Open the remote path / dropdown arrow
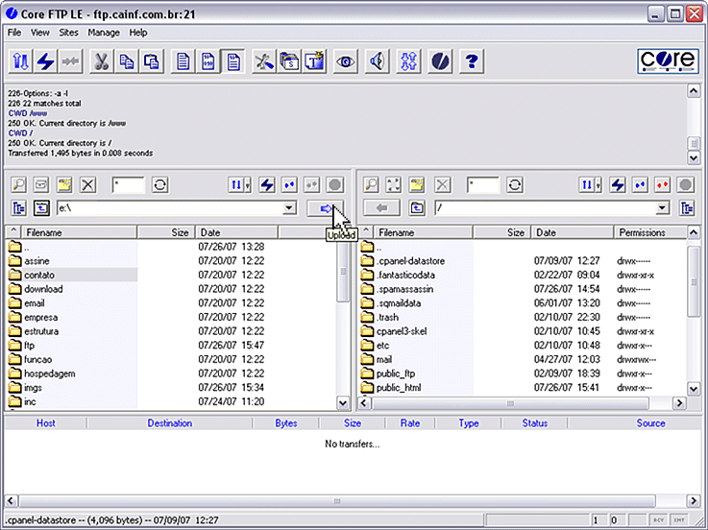The height and width of the screenshot is (530, 708). [x=663, y=208]
